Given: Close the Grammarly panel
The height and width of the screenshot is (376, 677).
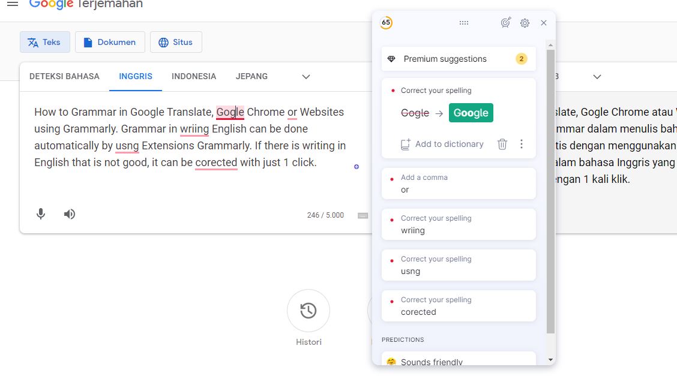Looking at the screenshot, I should tap(544, 23).
